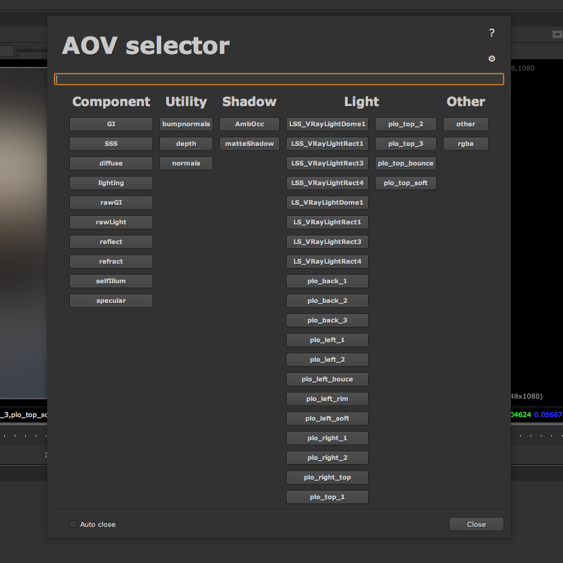Select the other AOV button
This screenshot has height=563, width=563.
click(x=466, y=124)
